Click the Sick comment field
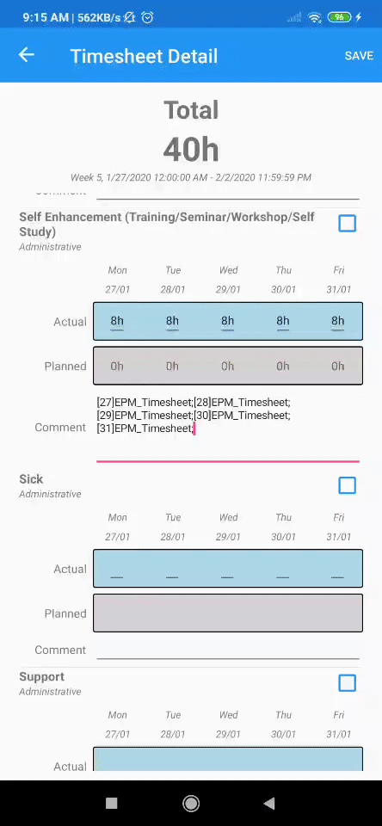This screenshot has height=826, width=382. pos(228,650)
